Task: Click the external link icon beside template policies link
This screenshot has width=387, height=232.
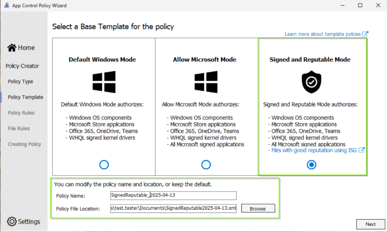Action: point(365,34)
